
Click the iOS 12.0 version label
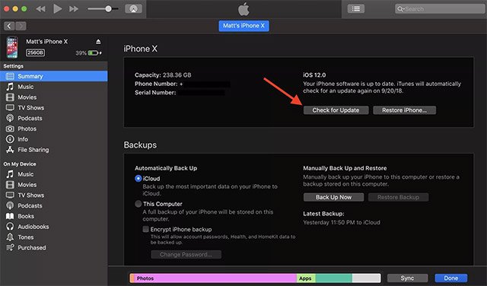[314, 75]
